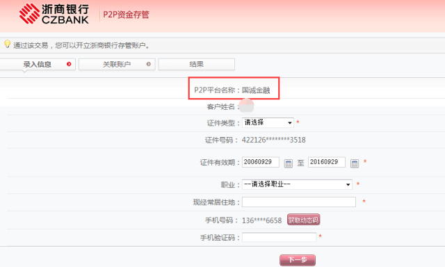This screenshot has width=445, height=267.
Task: Select the 关联账户 step tab
Action: tap(117, 65)
